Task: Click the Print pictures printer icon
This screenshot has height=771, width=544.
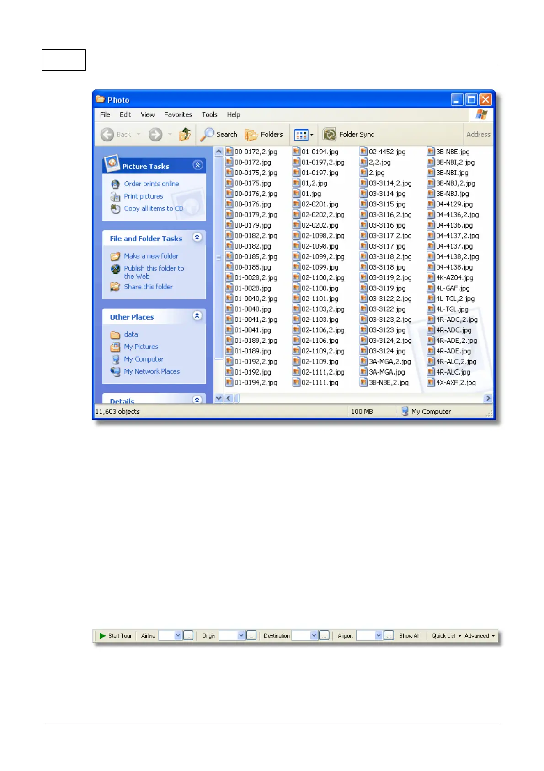Action: point(116,196)
